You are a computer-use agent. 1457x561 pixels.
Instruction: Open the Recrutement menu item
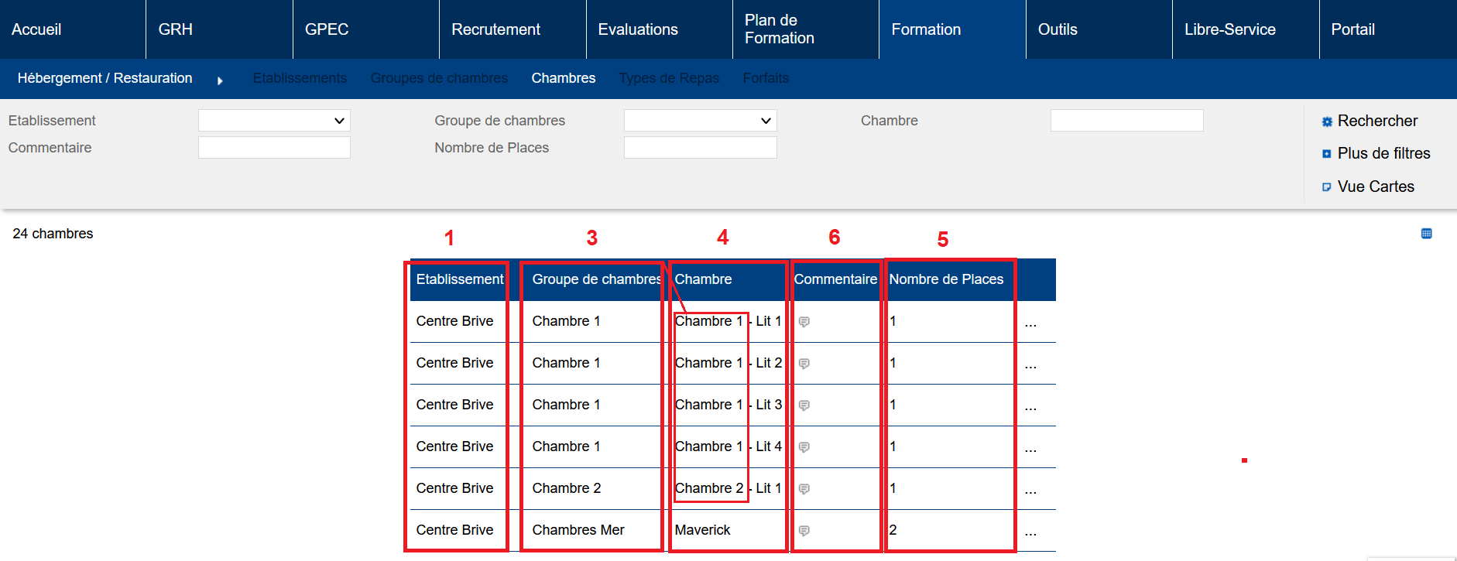coord(495,29)
